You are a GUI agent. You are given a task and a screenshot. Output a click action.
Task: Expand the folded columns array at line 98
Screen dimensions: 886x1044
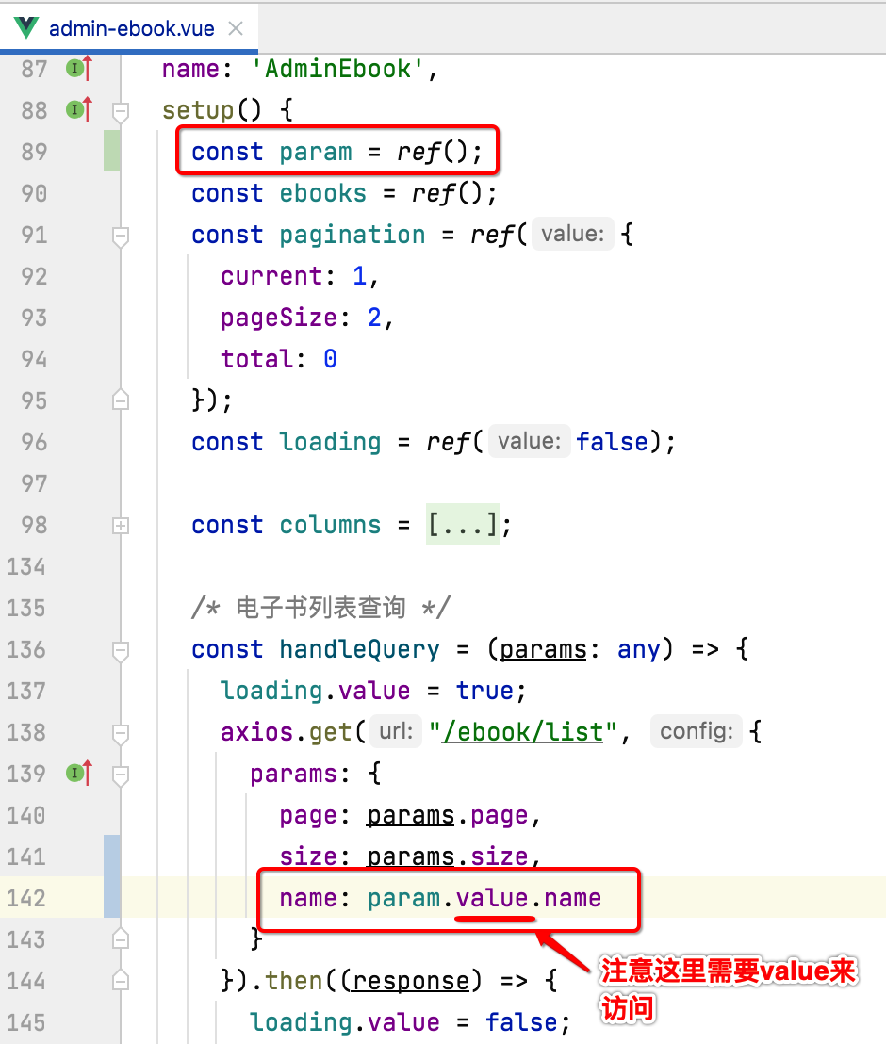coord(121,526)
